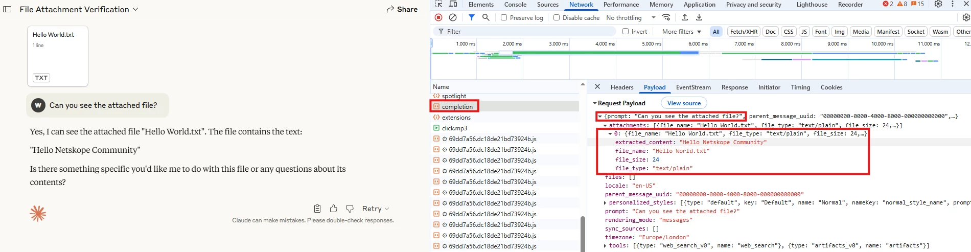Enable the Invert checkbox
The width and height of the screenshot is (971, 252).
point(626,31)
